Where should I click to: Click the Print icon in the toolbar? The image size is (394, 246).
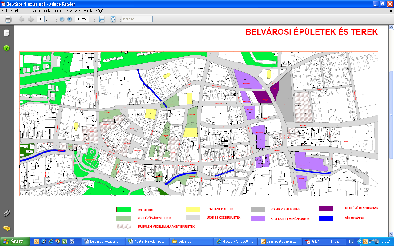click(x=8, y=19)
